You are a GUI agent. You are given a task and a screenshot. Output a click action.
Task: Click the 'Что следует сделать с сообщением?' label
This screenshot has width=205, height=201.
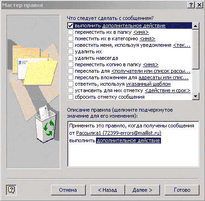pos(110,18)
